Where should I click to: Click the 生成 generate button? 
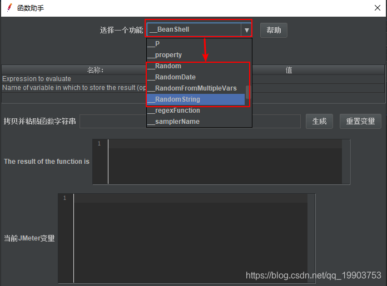tap(319, 121)
